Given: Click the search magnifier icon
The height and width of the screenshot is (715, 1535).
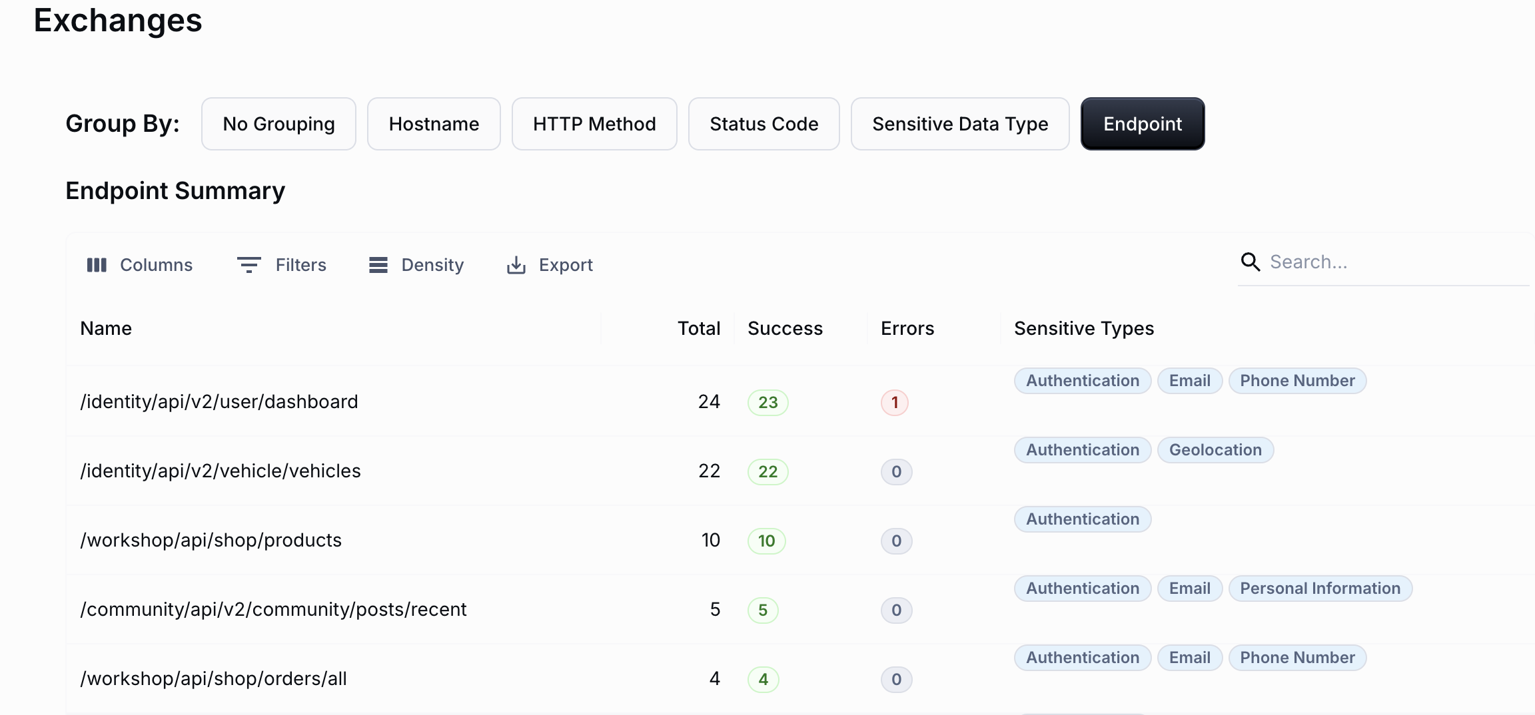Looking at the screenshot, I should coord(1250,262).
